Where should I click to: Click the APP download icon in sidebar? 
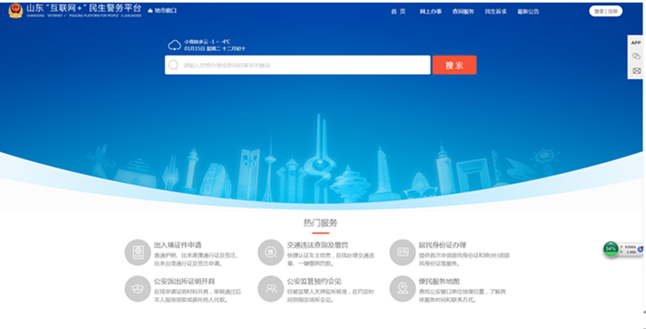click(635, 43)
